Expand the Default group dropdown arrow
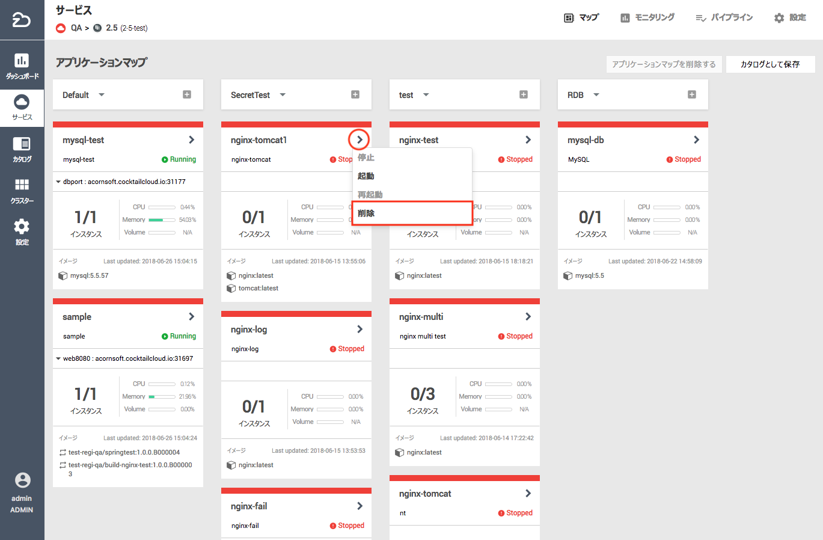Image resolution: width=823 pixels, height=540 pixels. pyautogui.click(x=102, y=94)
